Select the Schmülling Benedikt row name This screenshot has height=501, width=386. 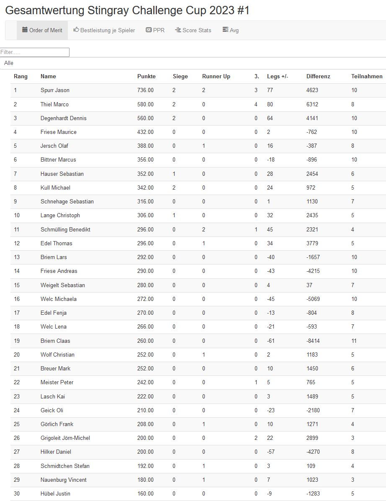pyautogui.click(x=65, y=229)
